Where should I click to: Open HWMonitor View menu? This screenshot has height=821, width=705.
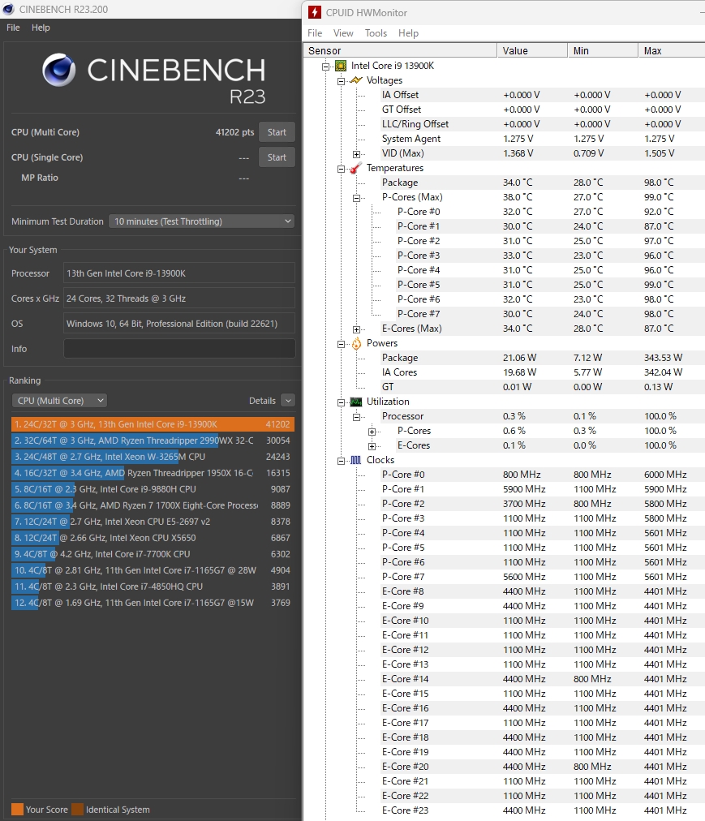pos(343,33)
